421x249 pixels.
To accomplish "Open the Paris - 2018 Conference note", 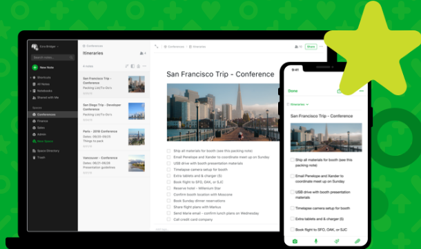I will click(x=114, y=137).
